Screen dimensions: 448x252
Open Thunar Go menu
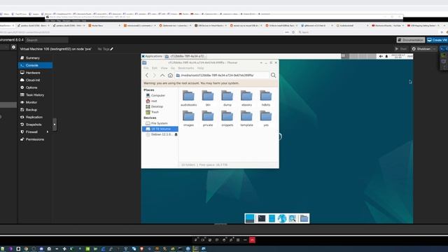[173, 68]
